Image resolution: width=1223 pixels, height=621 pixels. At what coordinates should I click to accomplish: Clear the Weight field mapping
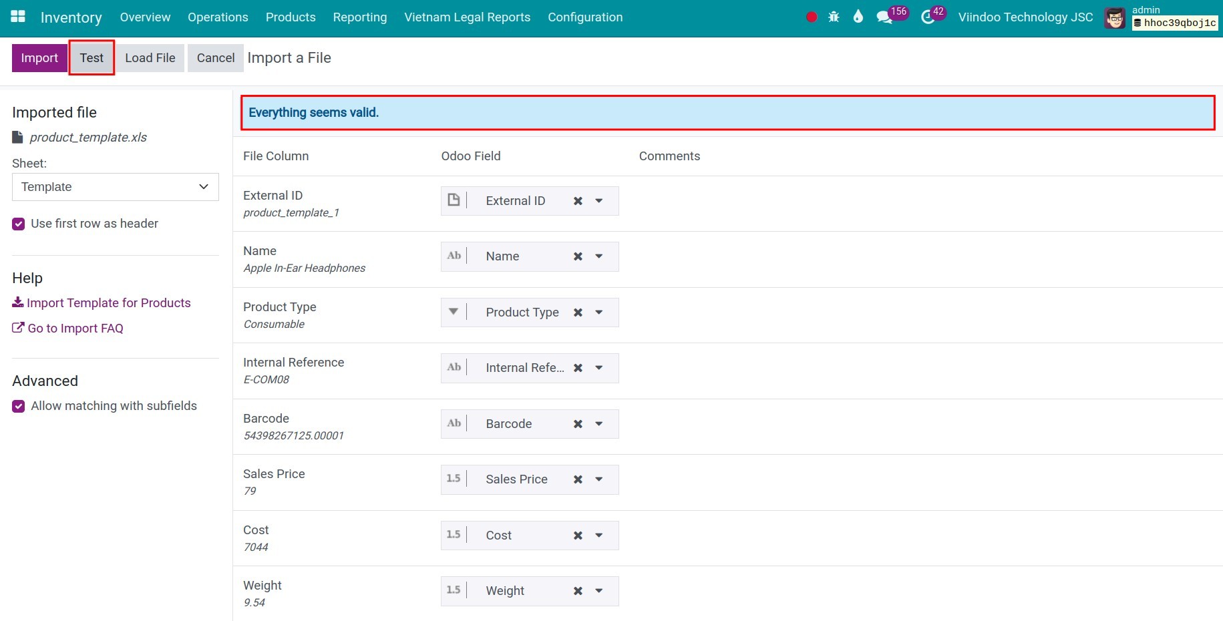click(x=578, y=591)
